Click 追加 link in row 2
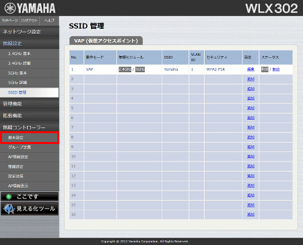Screen dimensions: 303x245 pyautogui.click(x=250, y=79)
